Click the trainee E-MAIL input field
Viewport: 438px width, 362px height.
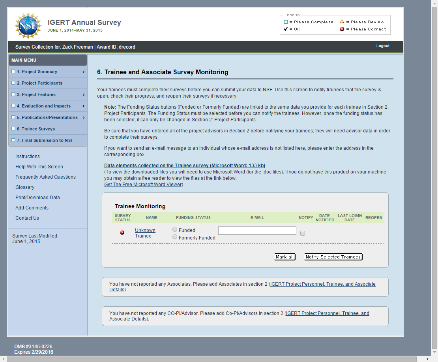click(x=257, y=230)
